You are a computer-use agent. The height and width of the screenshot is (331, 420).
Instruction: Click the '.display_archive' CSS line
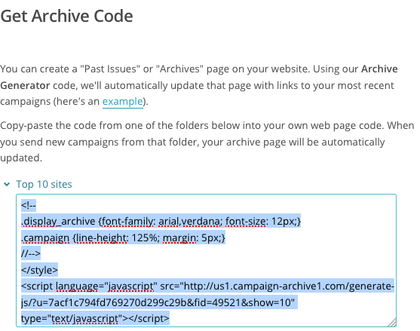(x=161, y=222)
